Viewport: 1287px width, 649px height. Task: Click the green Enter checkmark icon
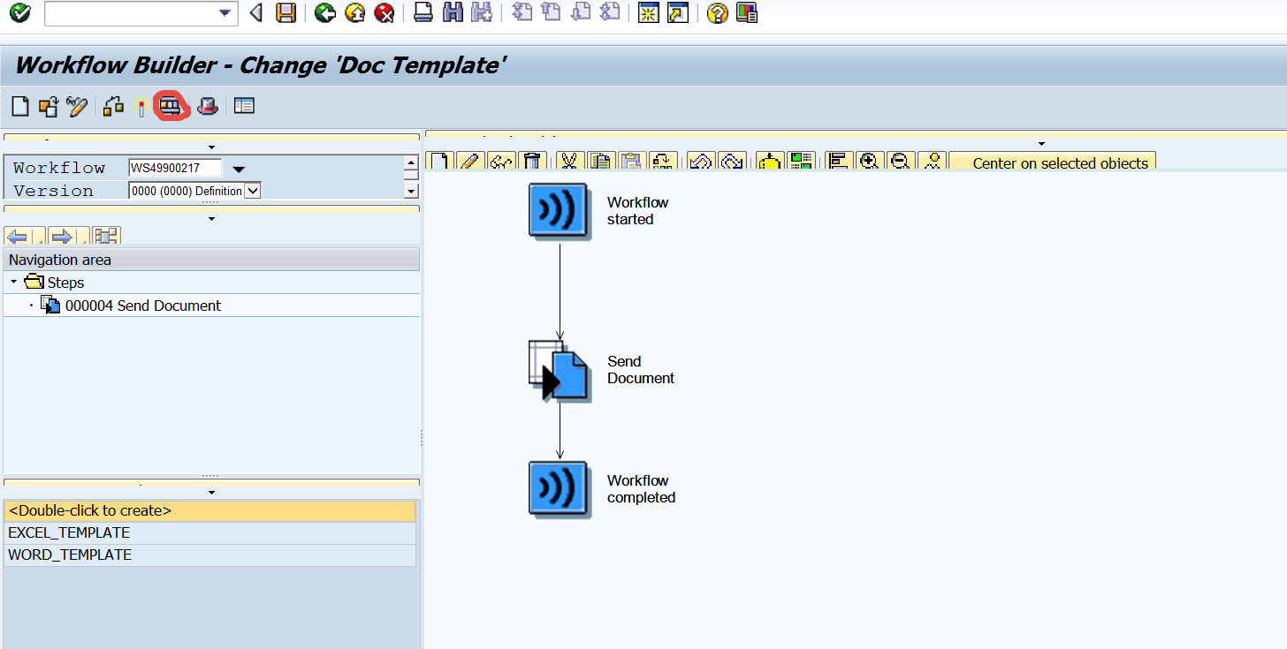point(19,13)
